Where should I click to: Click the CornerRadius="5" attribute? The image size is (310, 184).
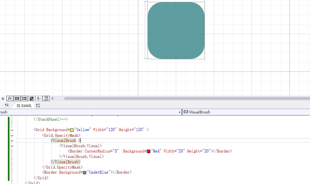click(x=102, y=151)
